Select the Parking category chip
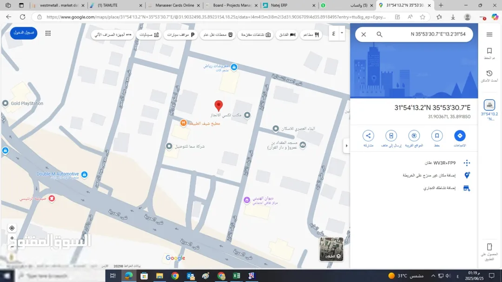 (180, 34)
